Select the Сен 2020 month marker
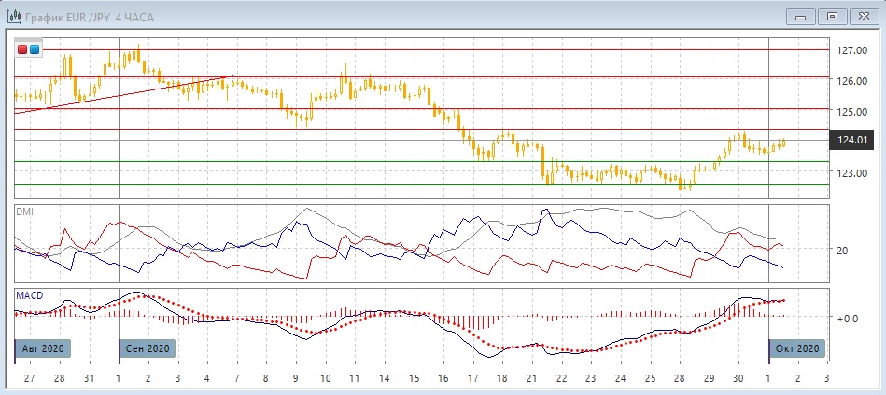Image resolution: width=886 pixels, height=395 pixels. [x=147, y=348]
